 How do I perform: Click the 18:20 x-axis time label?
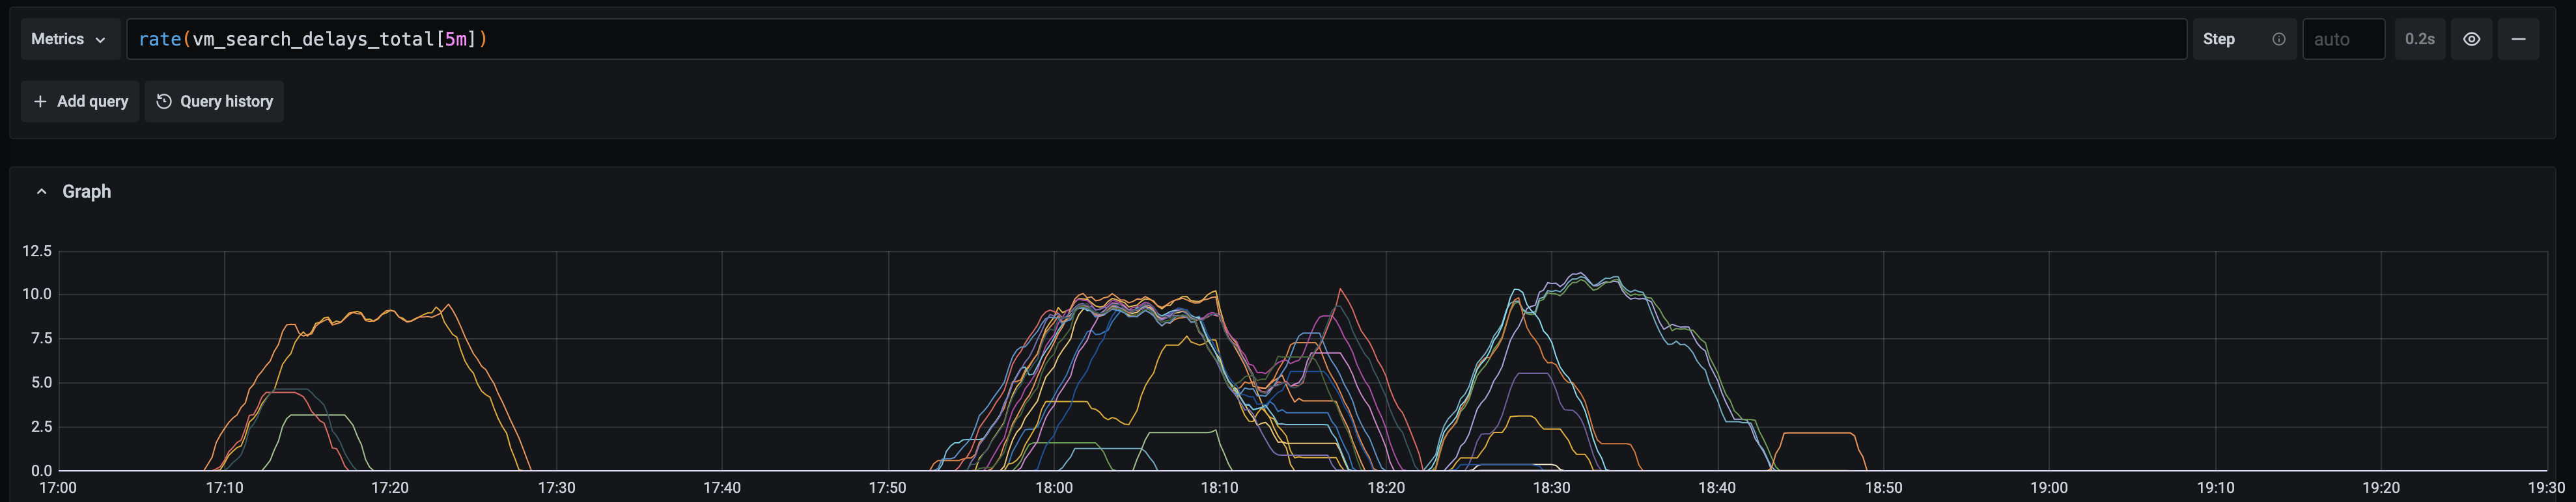click(x=1386, y=488)
